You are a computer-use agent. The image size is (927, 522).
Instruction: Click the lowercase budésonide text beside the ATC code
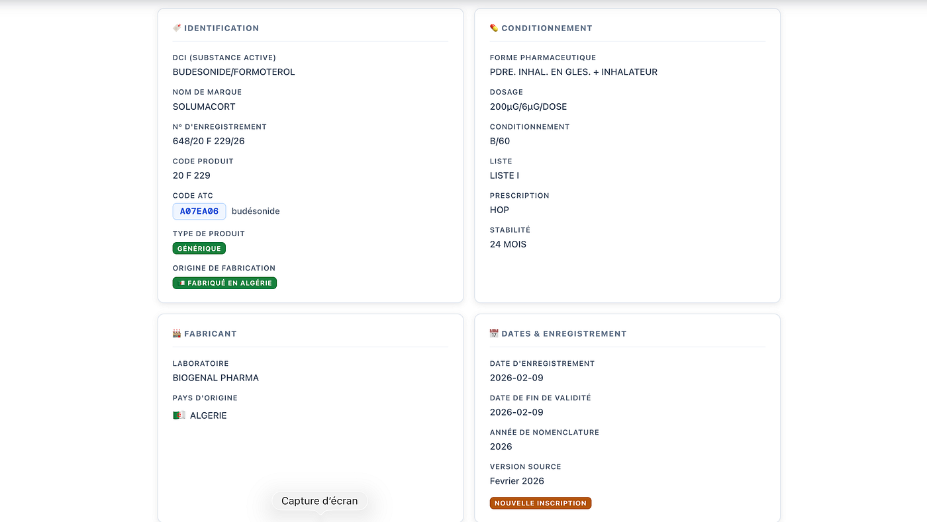tap(256, 211)
